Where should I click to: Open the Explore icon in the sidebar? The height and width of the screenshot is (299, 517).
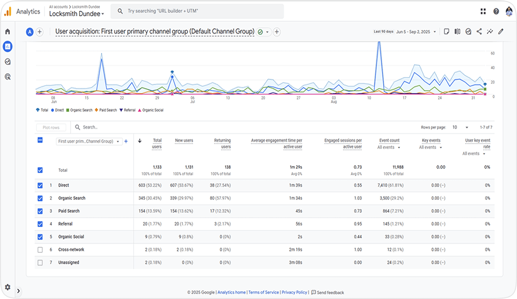[x=7, y=62]
